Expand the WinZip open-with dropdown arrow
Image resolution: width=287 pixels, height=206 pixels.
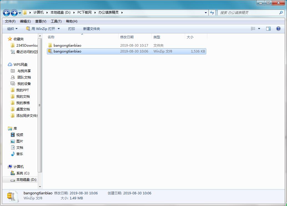tap(59, 29)
